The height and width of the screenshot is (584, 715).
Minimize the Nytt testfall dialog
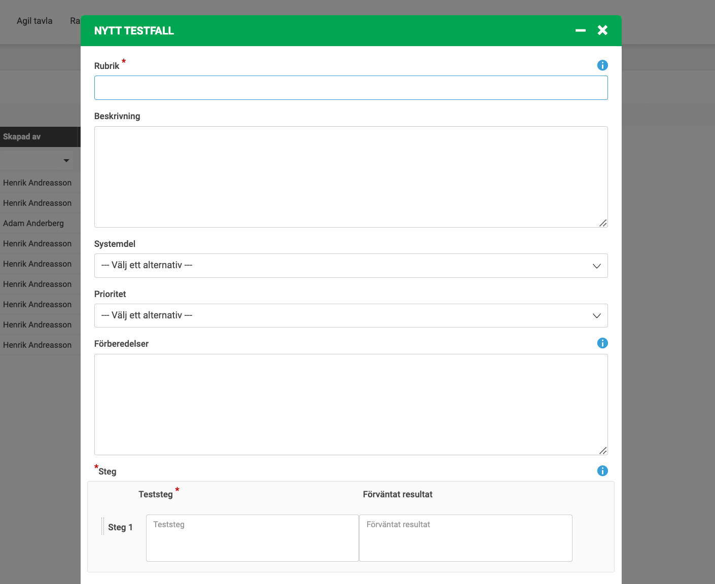point(580,30)
